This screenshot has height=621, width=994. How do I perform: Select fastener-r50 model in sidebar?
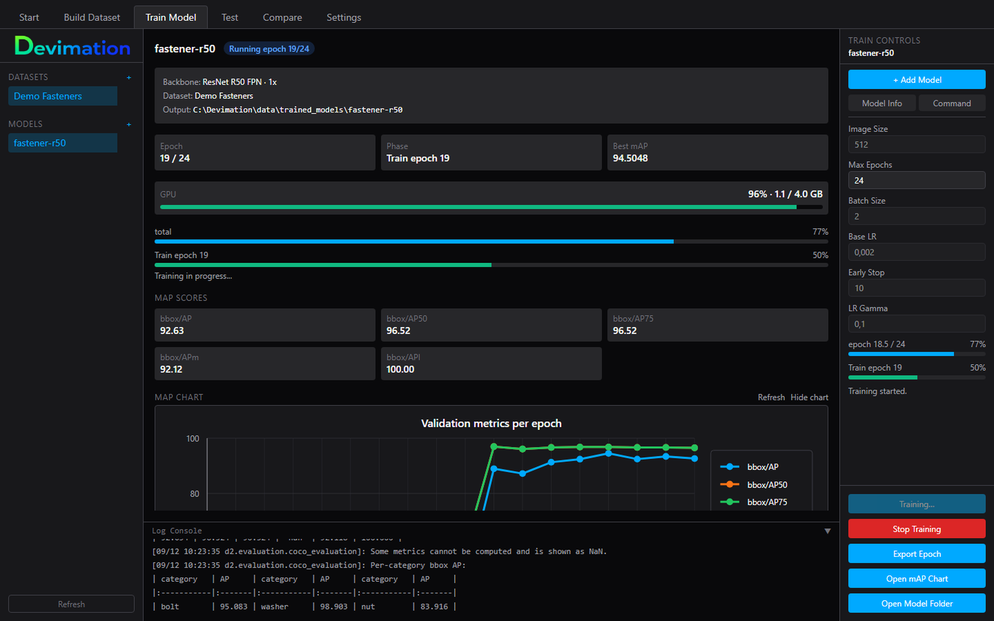click(x=62, y=143)
